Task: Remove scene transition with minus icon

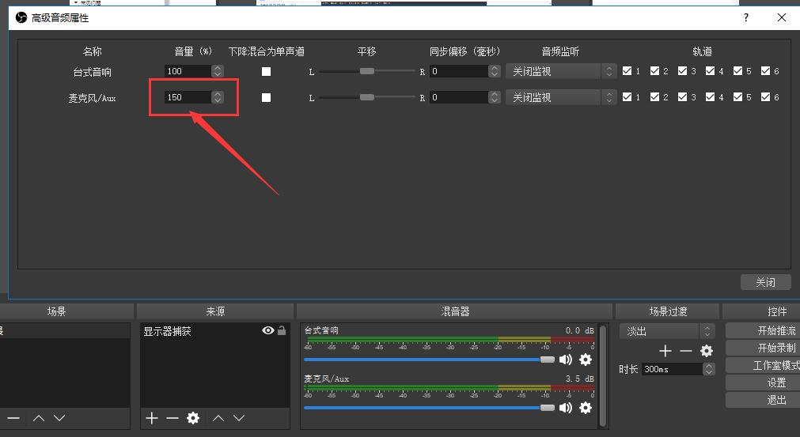Action: tap(686, 351)
